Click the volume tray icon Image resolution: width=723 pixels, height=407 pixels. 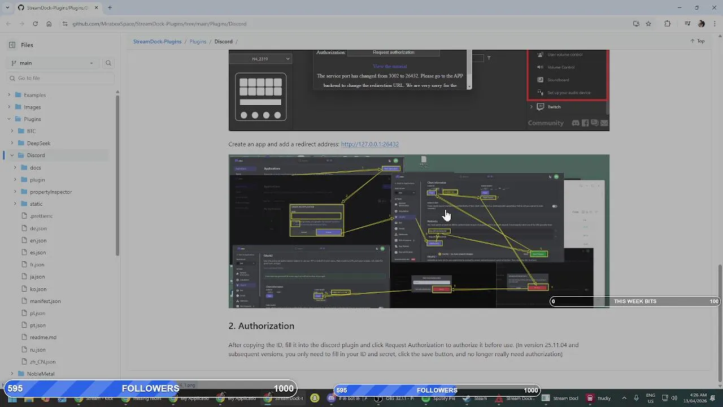(674, 398)
